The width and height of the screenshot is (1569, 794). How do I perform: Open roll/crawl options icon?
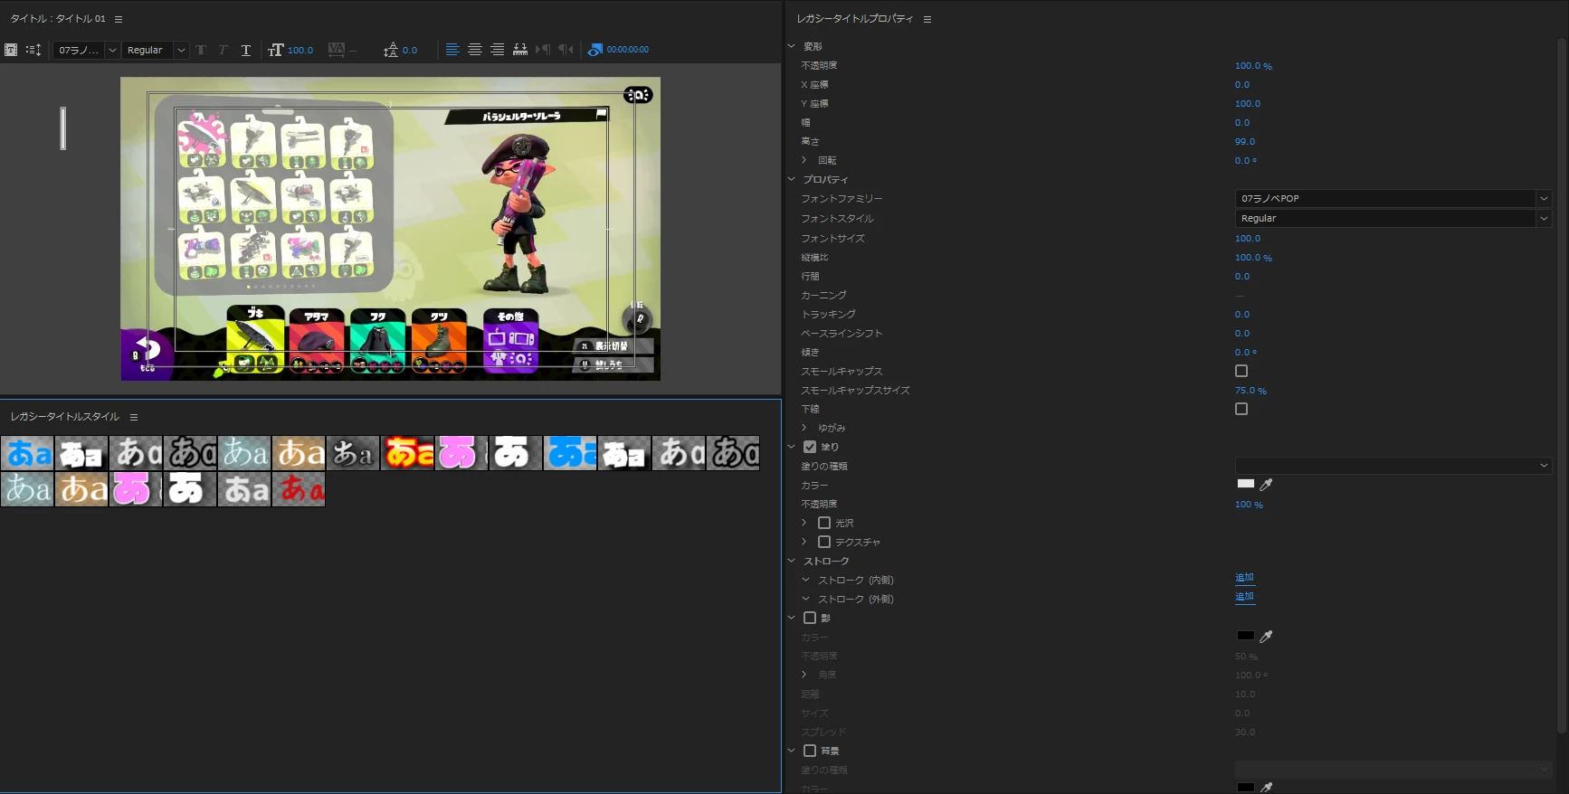click(x=33, y=50)
